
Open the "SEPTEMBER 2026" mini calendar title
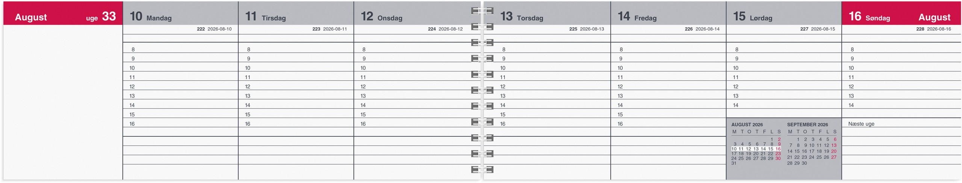point(807,125)
